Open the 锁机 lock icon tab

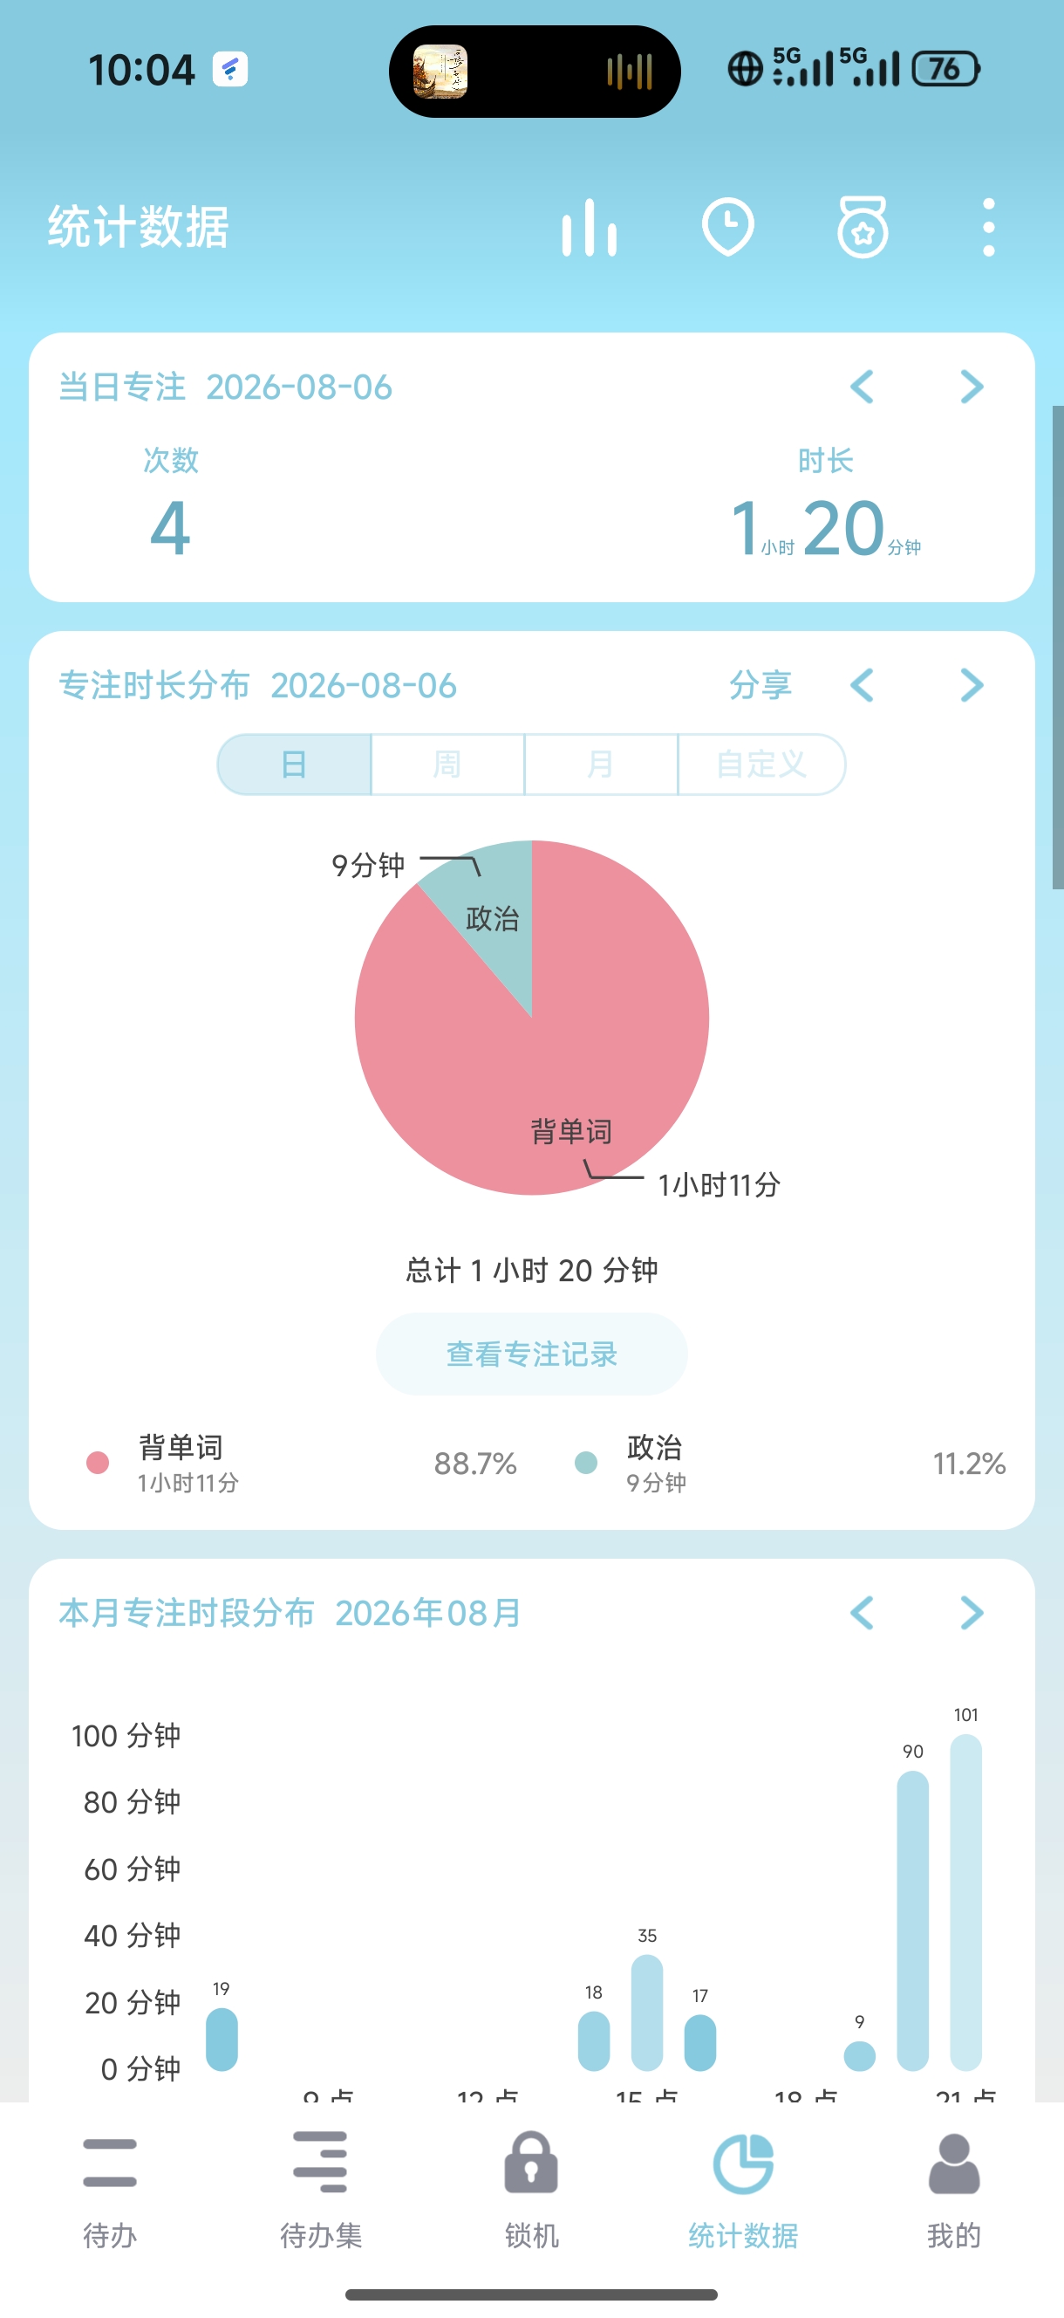[531, 2163]
